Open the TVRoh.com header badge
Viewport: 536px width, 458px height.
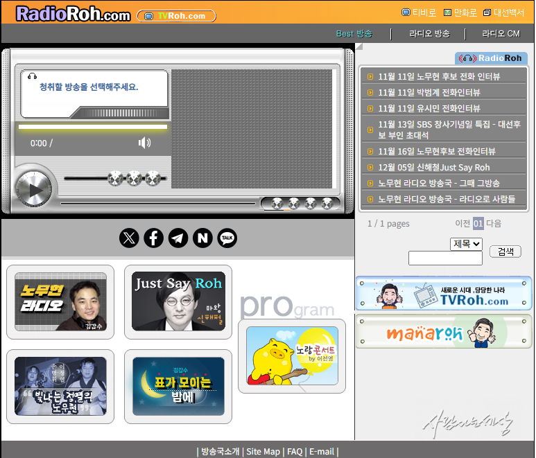(176, 16)
